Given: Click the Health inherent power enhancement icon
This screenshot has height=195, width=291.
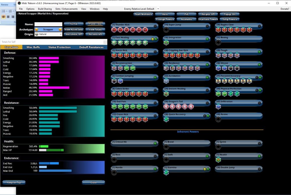Looking at the screenshot, I should 218,160.
